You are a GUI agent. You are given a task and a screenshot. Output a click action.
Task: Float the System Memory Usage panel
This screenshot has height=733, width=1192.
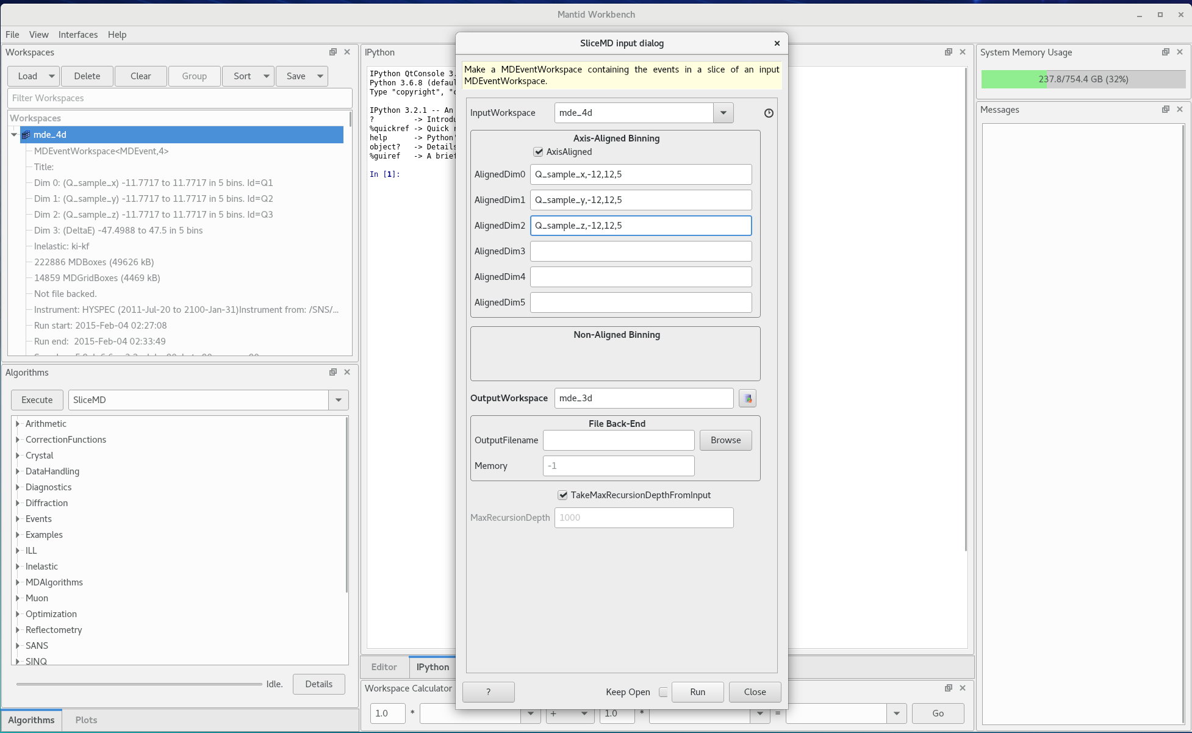pyautogui.click(x=1166, y=52)
